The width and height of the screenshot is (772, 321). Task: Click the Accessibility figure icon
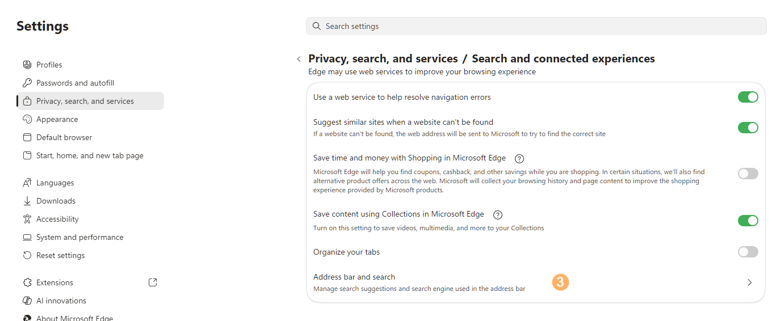click(x=27, y=219)
